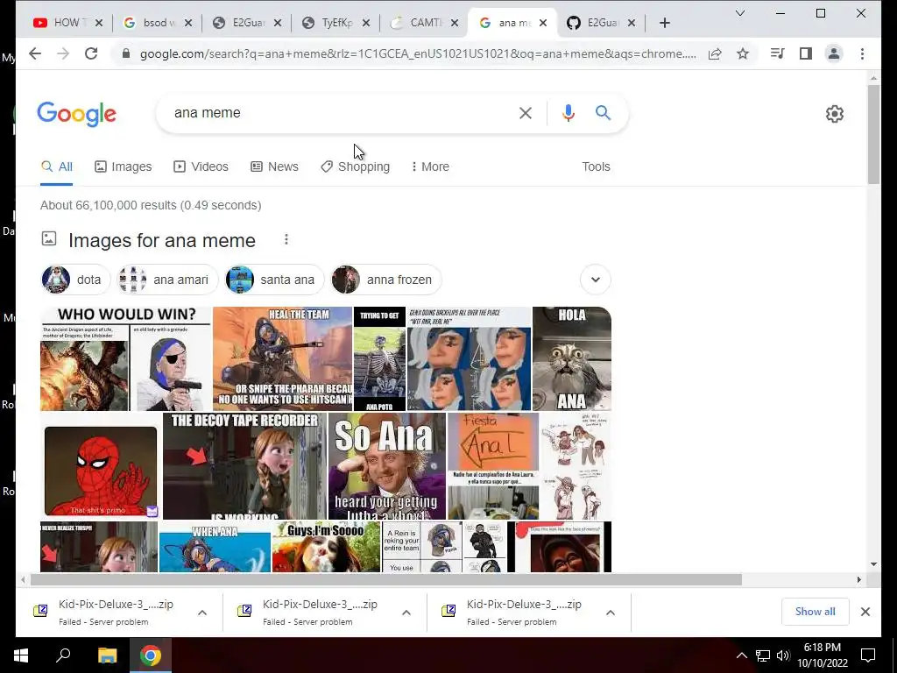Click Show all downloads
Viewport: 897px width, 673px height.
tap(816, 612)
